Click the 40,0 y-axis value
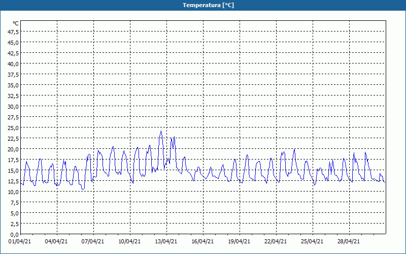 (13, 63)
